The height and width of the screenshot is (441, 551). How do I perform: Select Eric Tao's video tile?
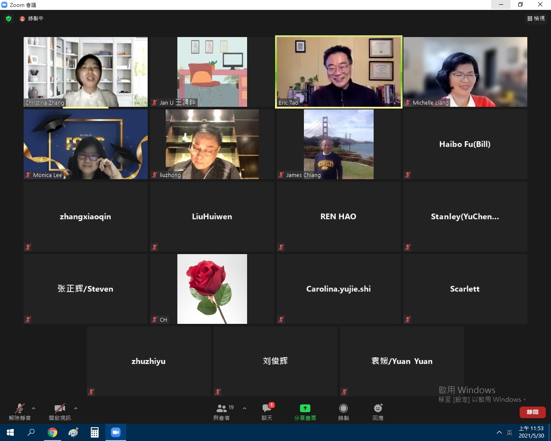coord(339,71)
